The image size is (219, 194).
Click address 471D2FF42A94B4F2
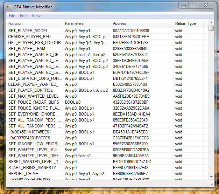tap(130, 126)
